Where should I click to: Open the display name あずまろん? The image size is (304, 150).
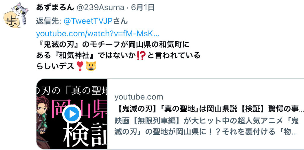pyautogui.click(x=55, y=7)
